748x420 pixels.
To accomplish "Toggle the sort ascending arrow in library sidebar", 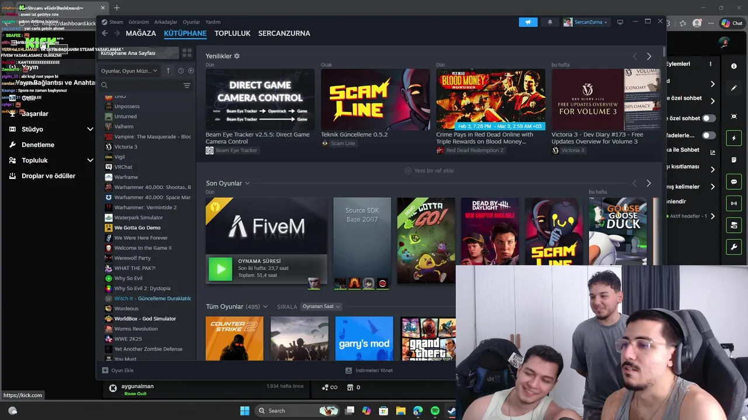I will (168, 71).
